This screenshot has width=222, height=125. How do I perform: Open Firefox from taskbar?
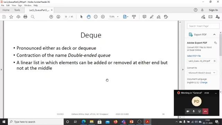(116, 122)
